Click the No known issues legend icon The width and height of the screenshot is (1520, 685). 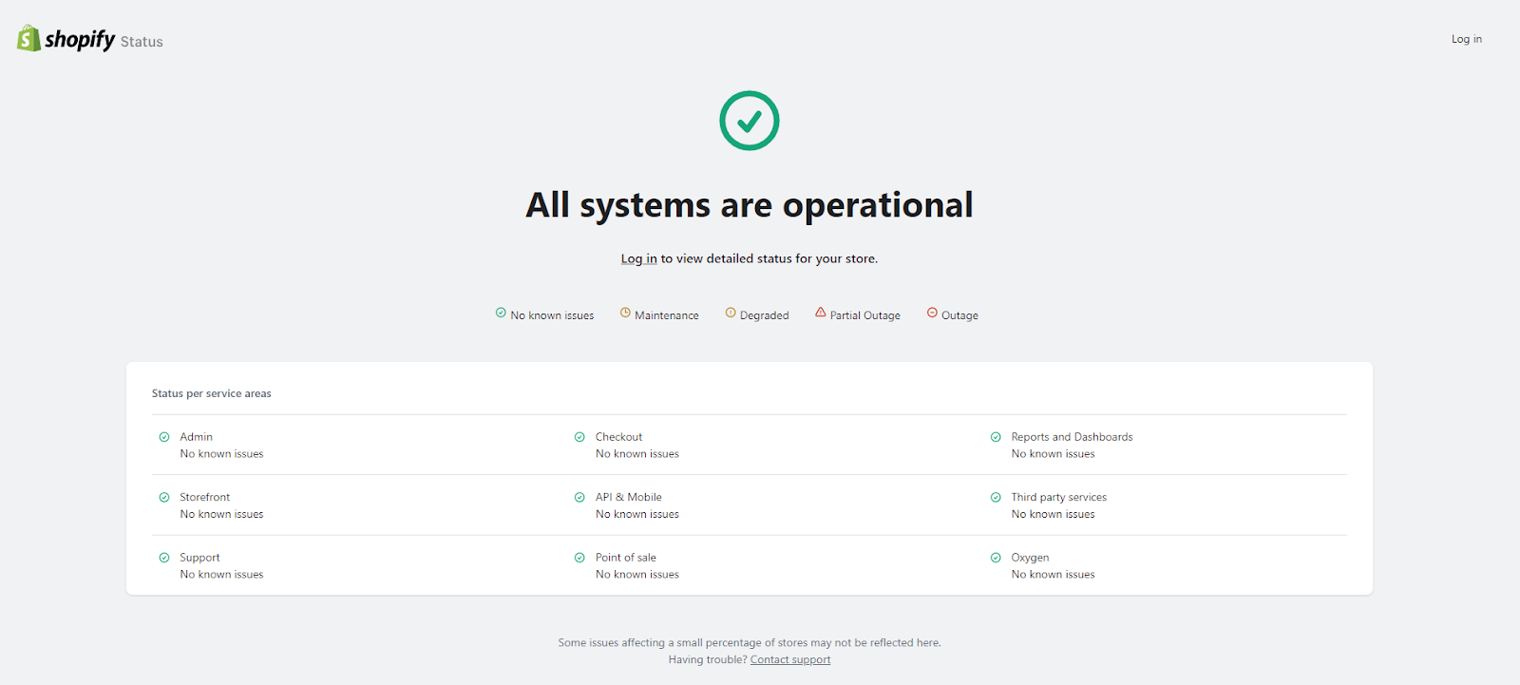pos(501,313)
